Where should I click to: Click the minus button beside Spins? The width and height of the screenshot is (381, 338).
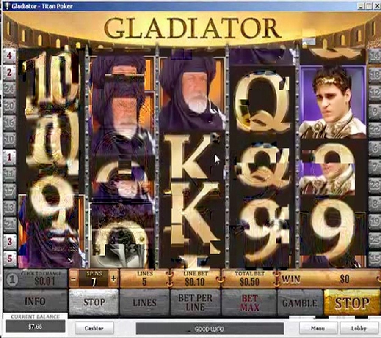click(x=73, y=278)
